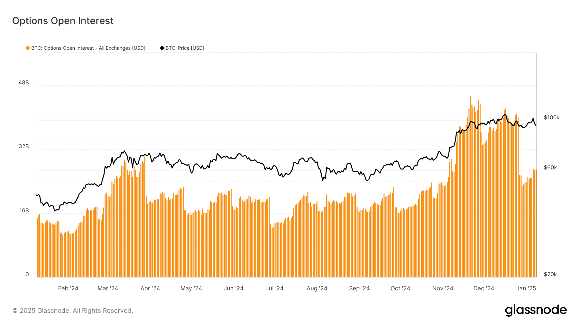Click the $60k price axis label

pos(550,167)
